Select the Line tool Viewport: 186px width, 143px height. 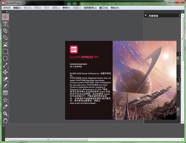[x=5, y=65]
